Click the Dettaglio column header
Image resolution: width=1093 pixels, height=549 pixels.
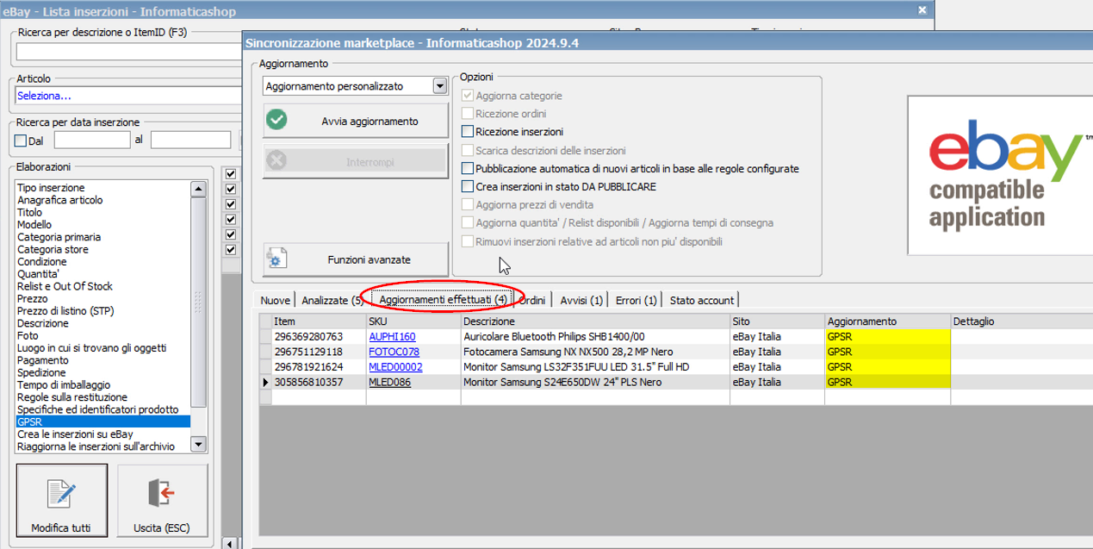[x=1022, y=321]
